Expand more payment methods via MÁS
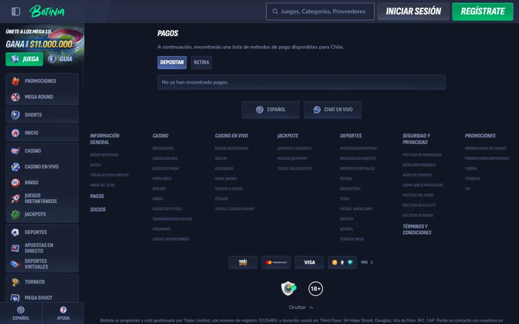Viewport: 519px width, 324px height. (x=367, y=263)
